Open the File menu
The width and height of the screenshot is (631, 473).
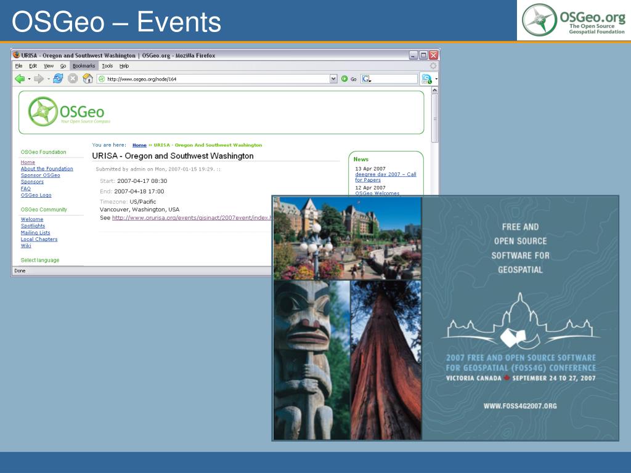[18, 66]
